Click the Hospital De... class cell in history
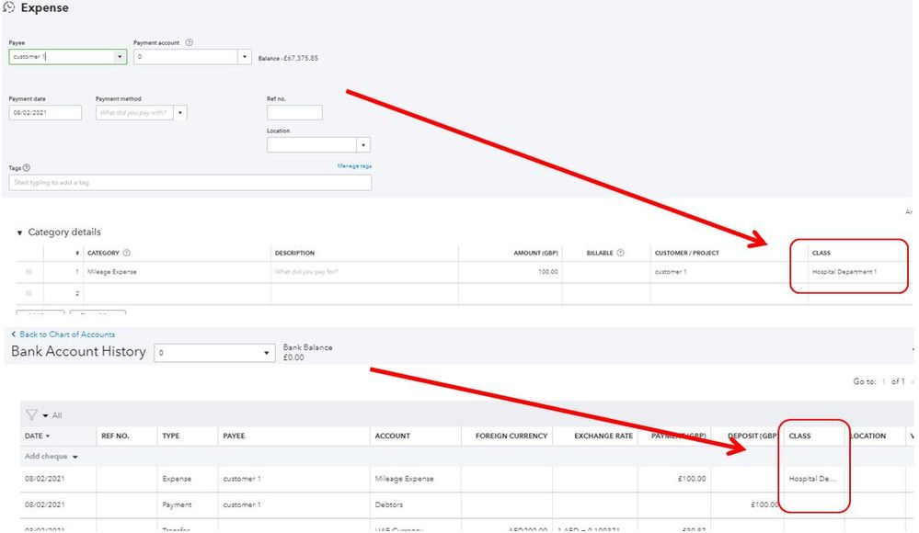 coord(812,479)
